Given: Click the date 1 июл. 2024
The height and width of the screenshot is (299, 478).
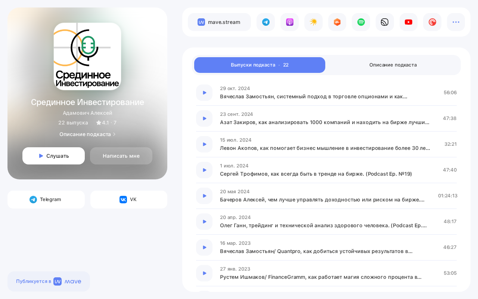Looking at the screenshot, I should click(234, 166).
